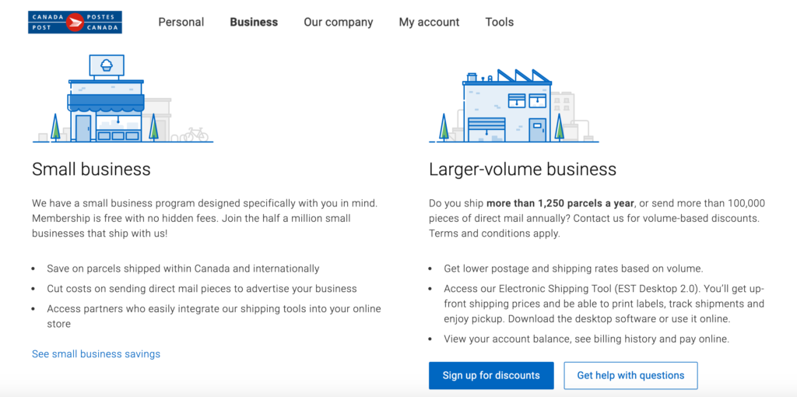Viewport: 797px width, 397px height.
Task: Open the Tools menu
Action: point(499,22)
